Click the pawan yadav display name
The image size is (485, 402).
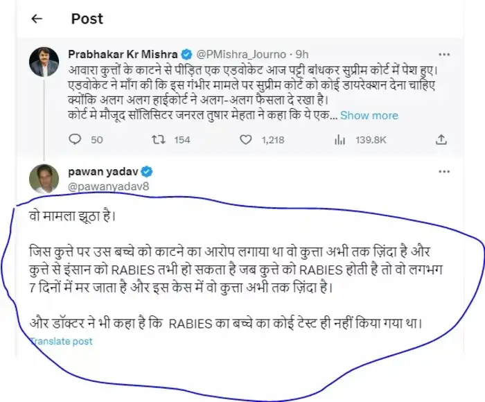pyautogui.click(x=103, y=171)
